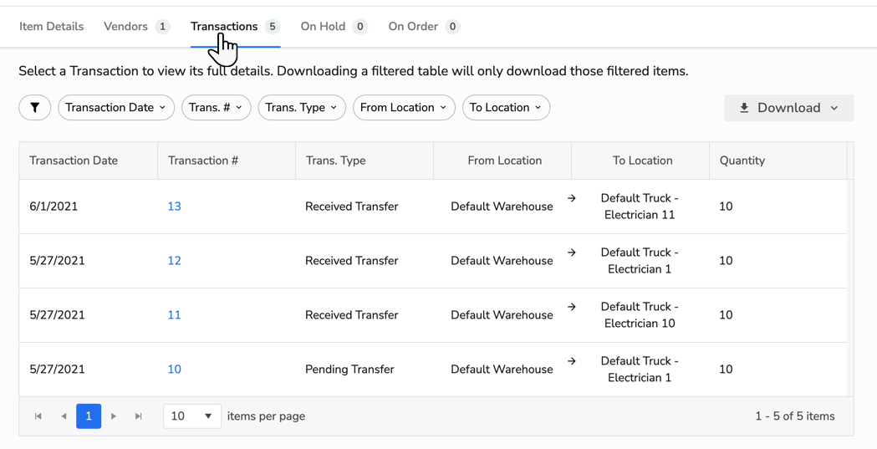The image size is (877, 449).
Task: Go to the next page arrow
Action: point(114,416)
